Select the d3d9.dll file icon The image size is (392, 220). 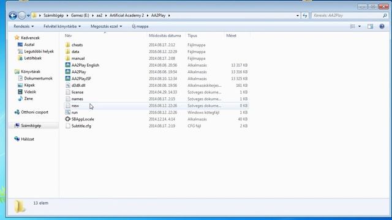coord(68,85)
